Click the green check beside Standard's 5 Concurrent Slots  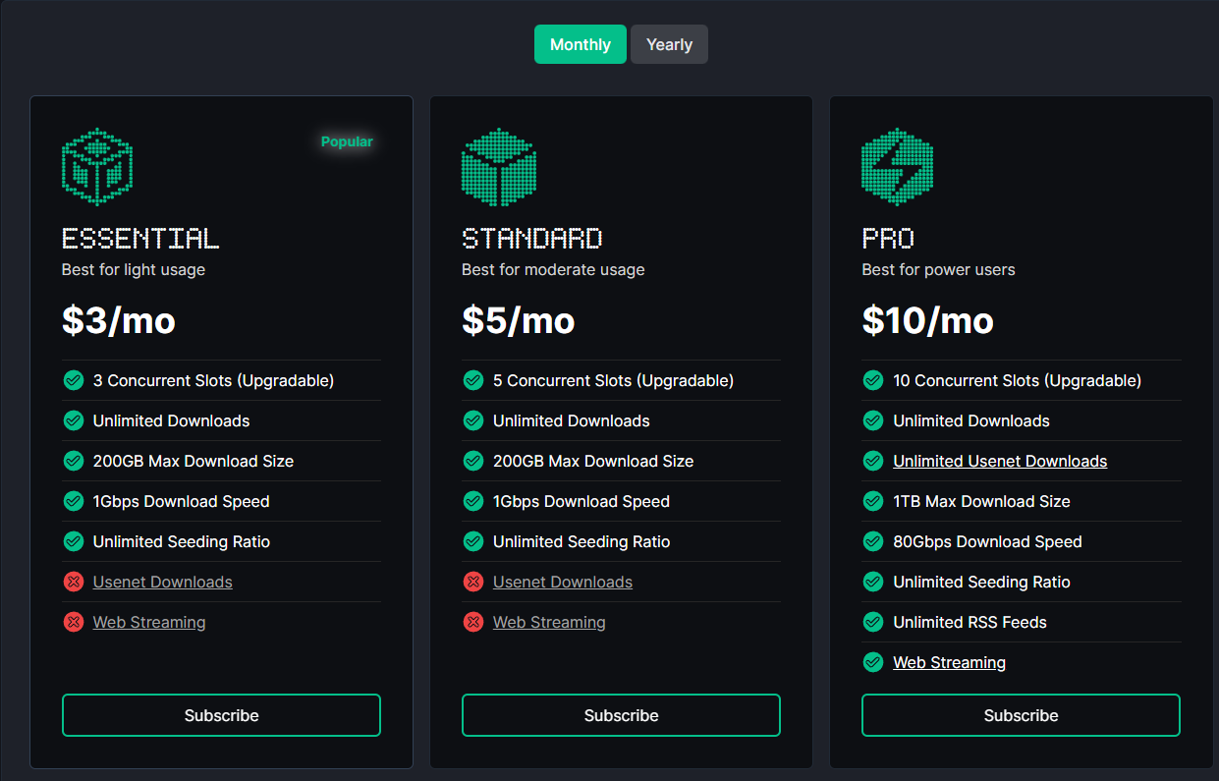pos(473,380)
